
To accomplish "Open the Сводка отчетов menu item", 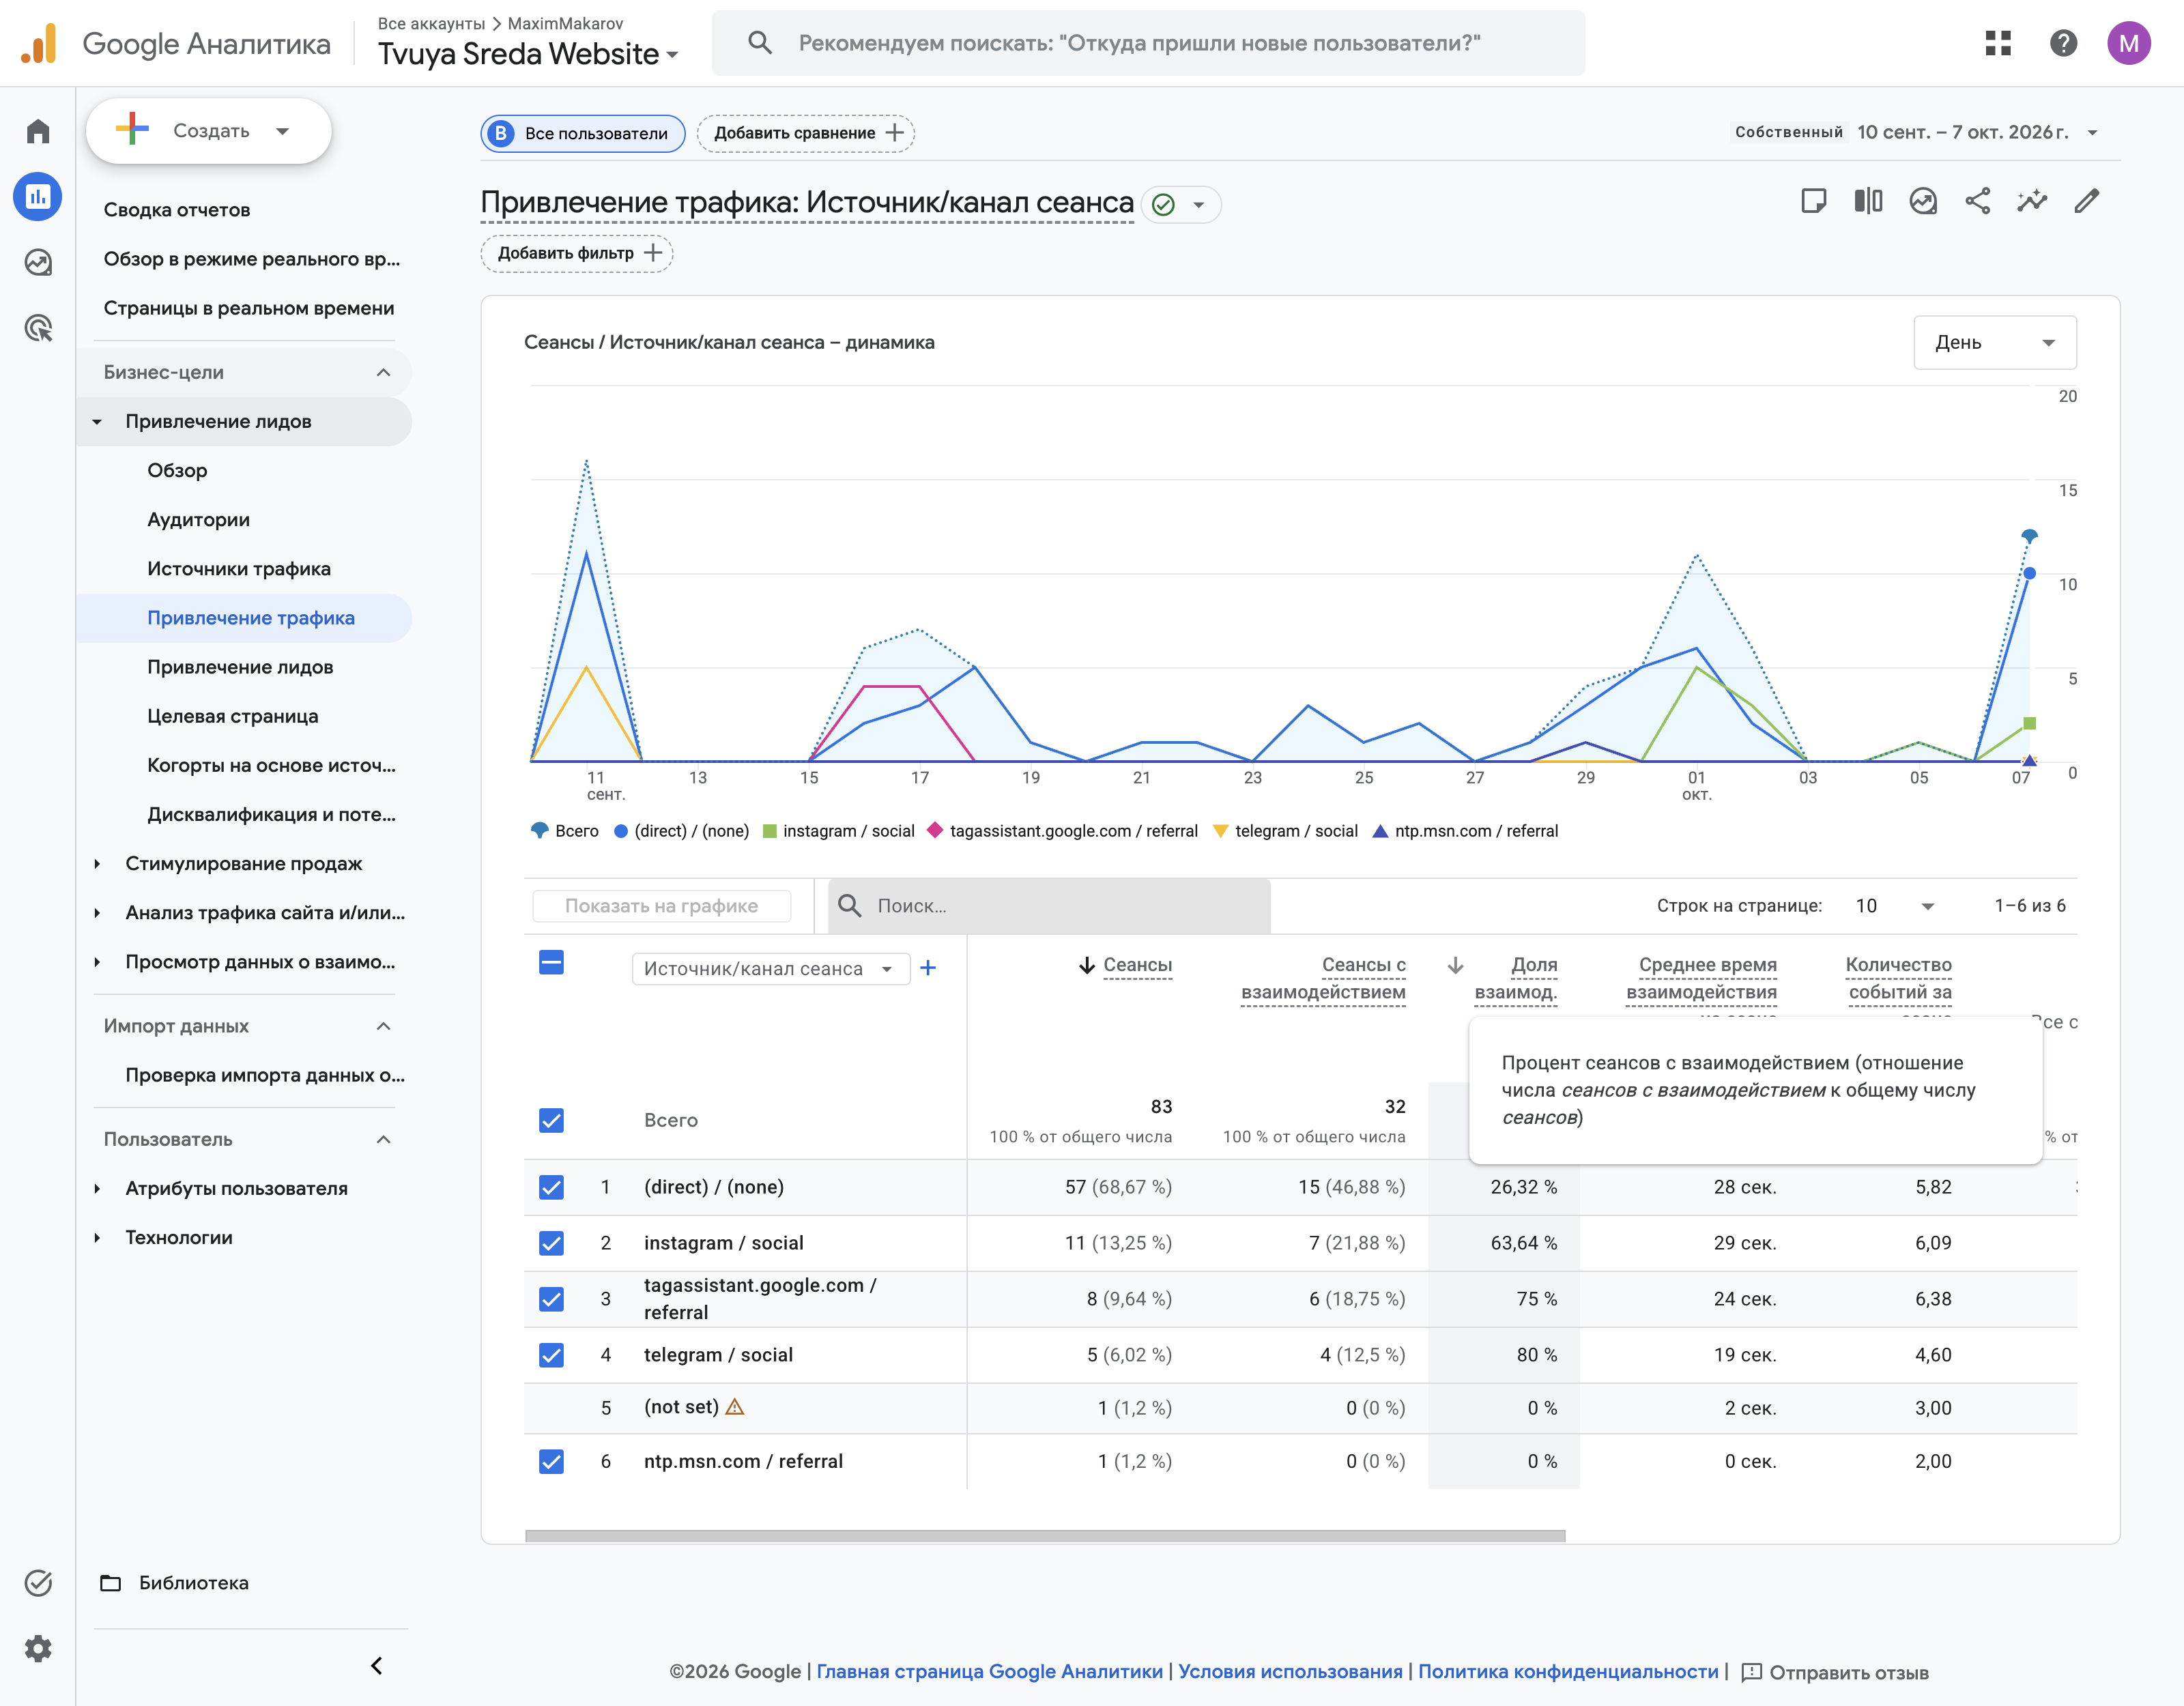I will point(177,209).
